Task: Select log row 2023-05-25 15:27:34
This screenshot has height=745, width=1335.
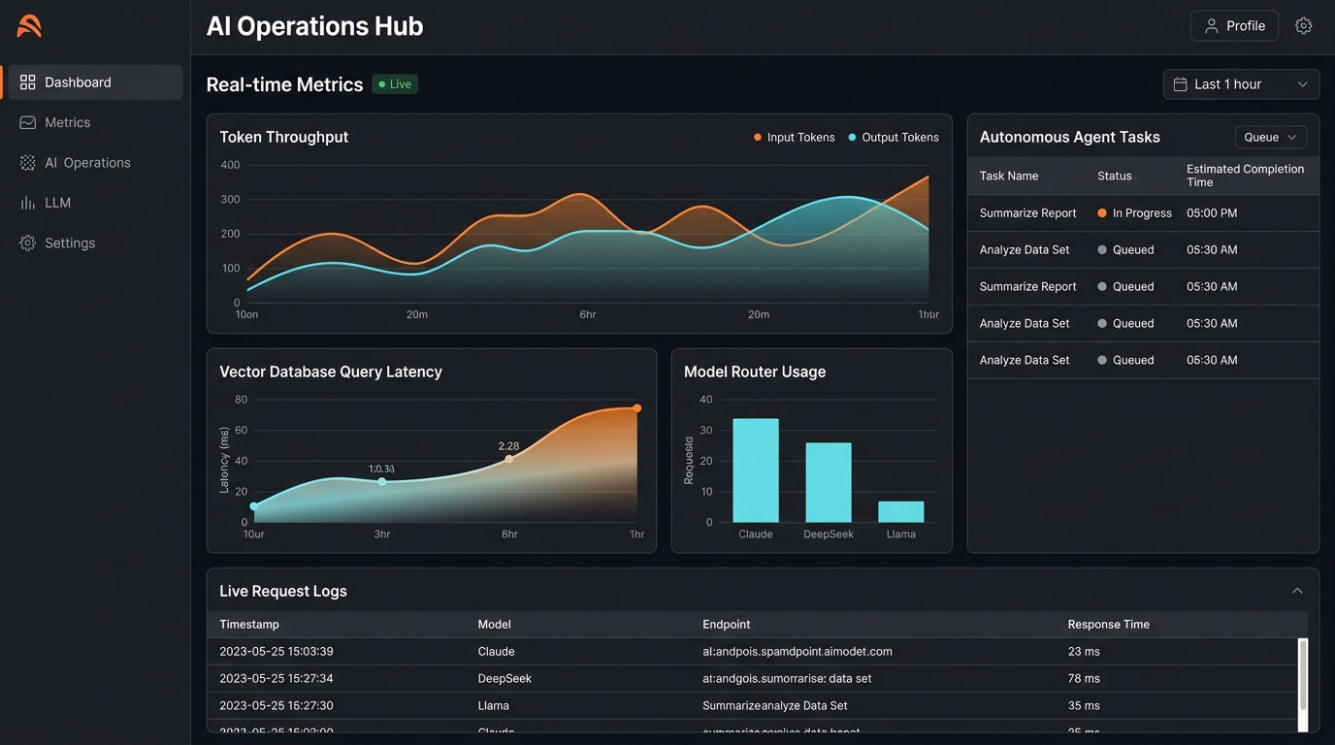Action: click(753, 679)
